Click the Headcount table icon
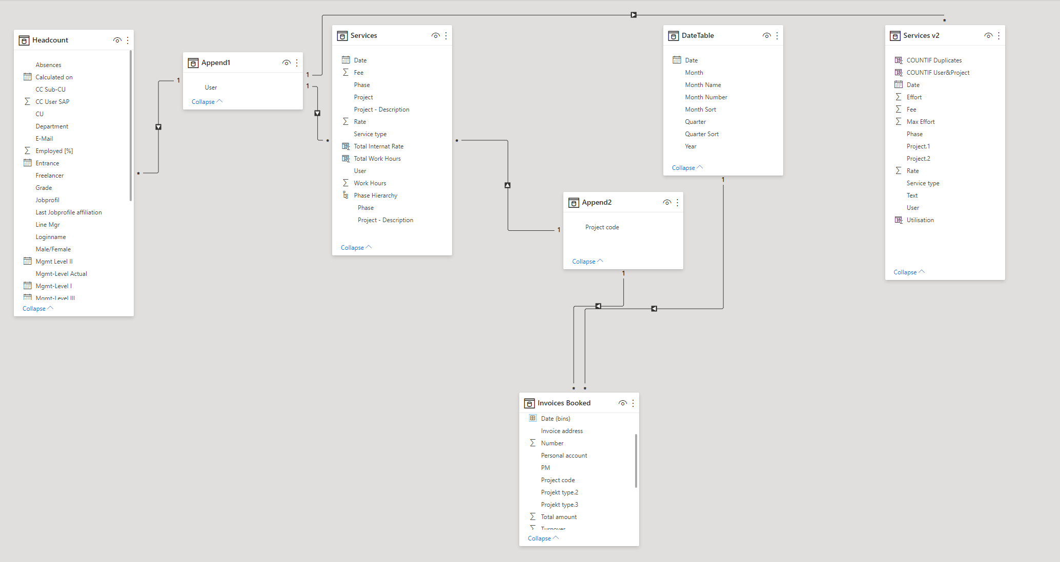This screenshot has height=562, width=1060. 24,40
